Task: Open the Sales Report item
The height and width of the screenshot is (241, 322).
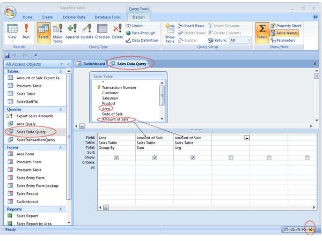Action: click(x=27, y=216)
